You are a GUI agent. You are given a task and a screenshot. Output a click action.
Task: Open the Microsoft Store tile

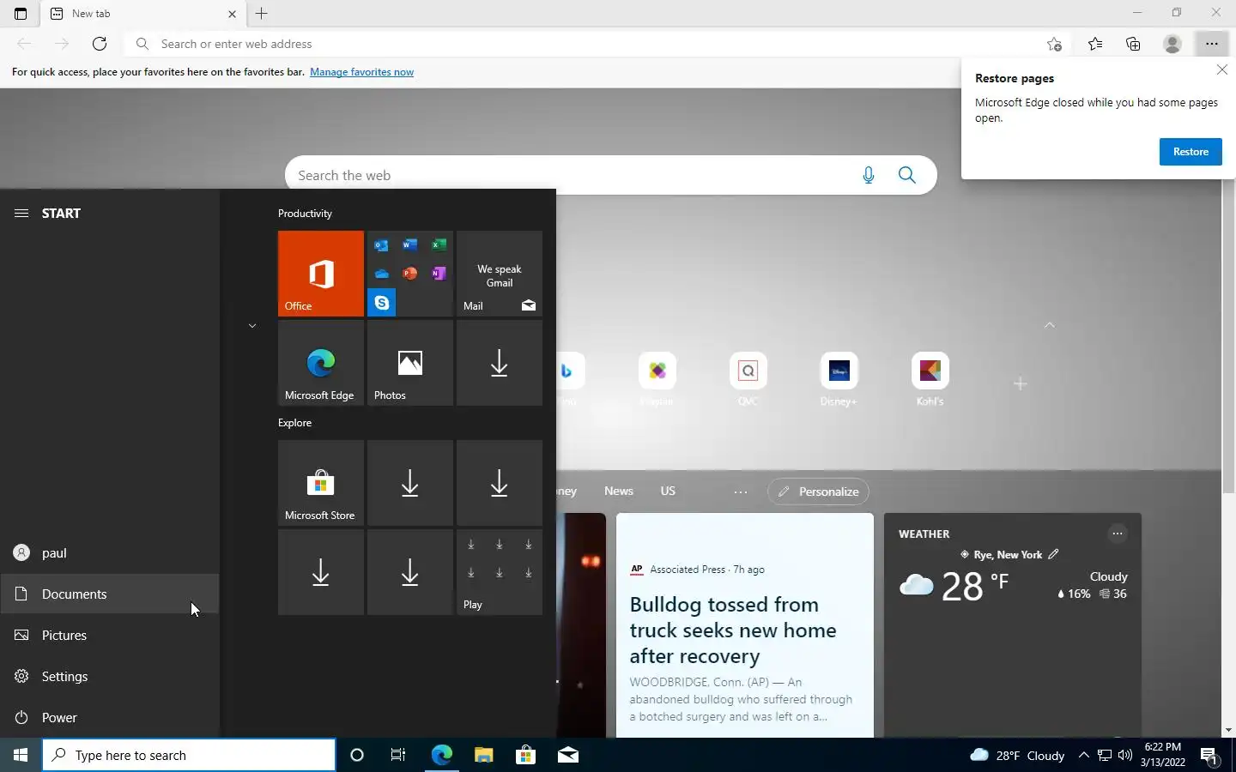(x=321, y=483)
